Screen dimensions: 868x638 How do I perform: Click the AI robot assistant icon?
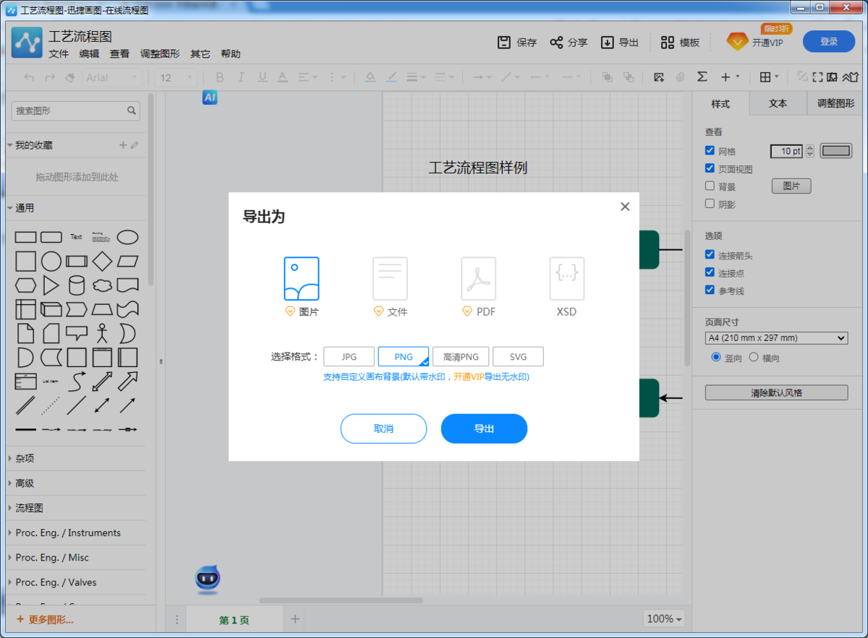coord(208,579)
